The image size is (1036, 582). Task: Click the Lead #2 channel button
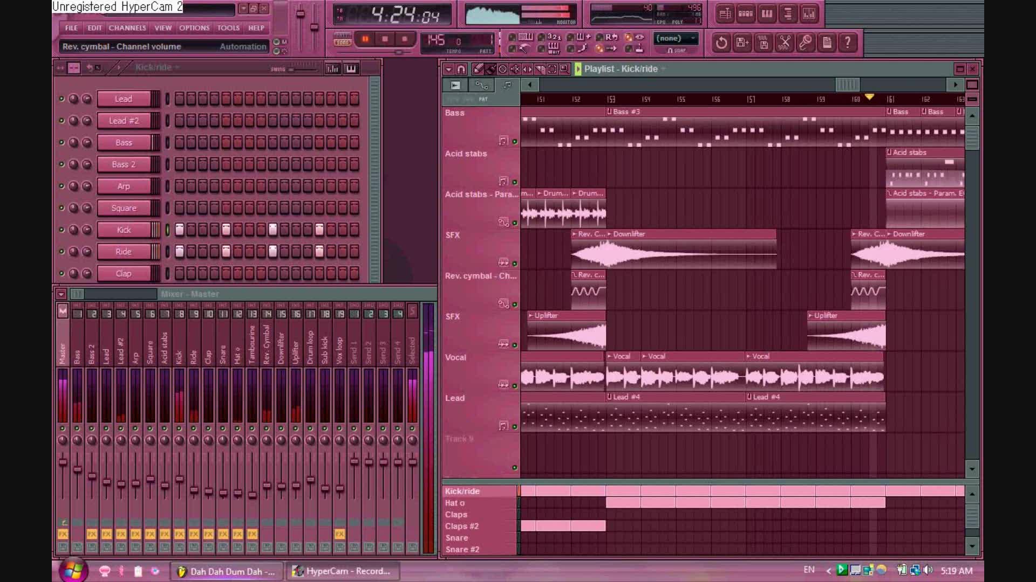(x=124, y=121)
